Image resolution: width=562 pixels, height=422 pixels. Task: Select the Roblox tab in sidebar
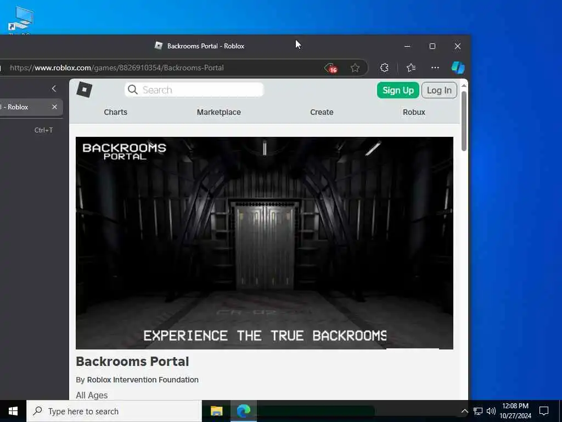point(31,107)
